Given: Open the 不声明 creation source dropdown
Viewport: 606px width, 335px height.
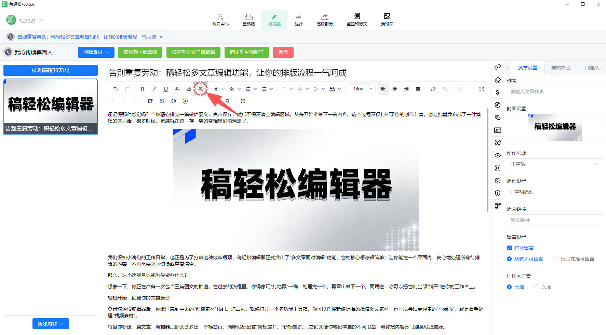Looking at the screenshot, I should point(554,164).
